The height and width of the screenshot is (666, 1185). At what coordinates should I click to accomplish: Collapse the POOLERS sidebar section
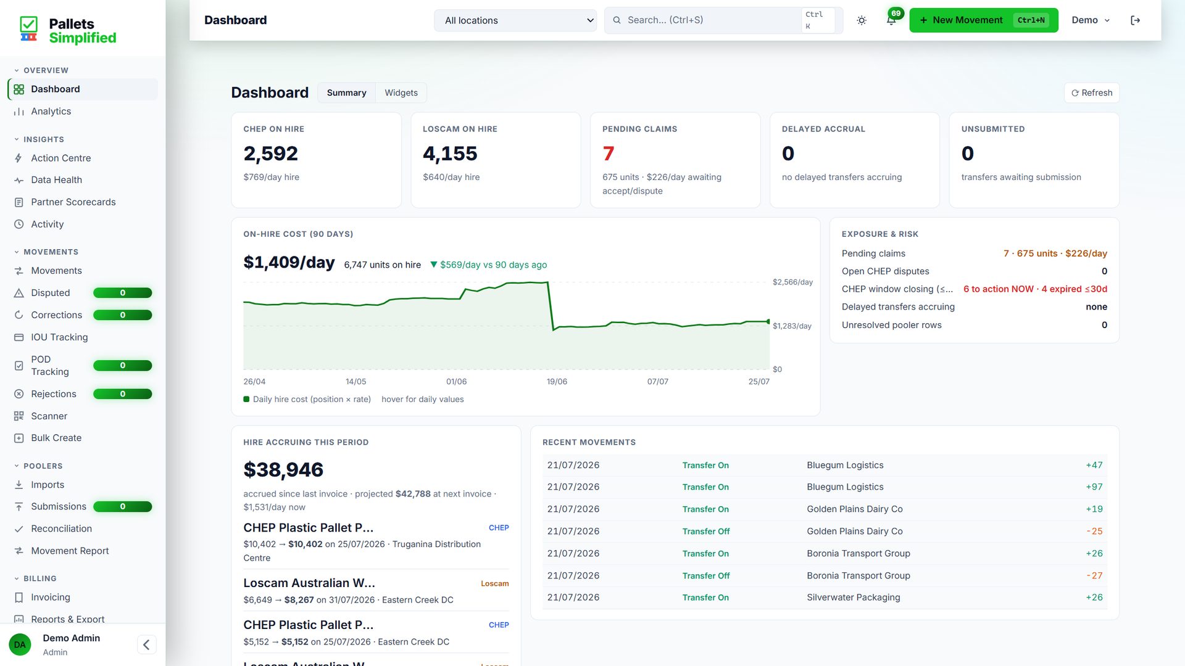[38, 466]
